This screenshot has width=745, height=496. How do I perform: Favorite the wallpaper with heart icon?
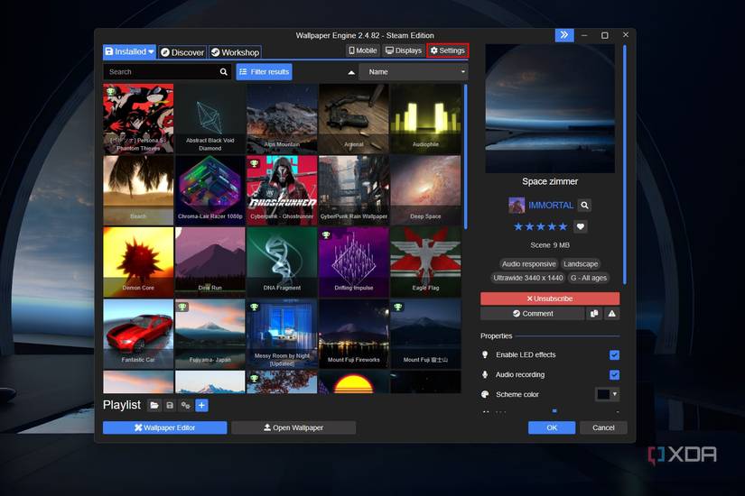(x=581, y=226)
